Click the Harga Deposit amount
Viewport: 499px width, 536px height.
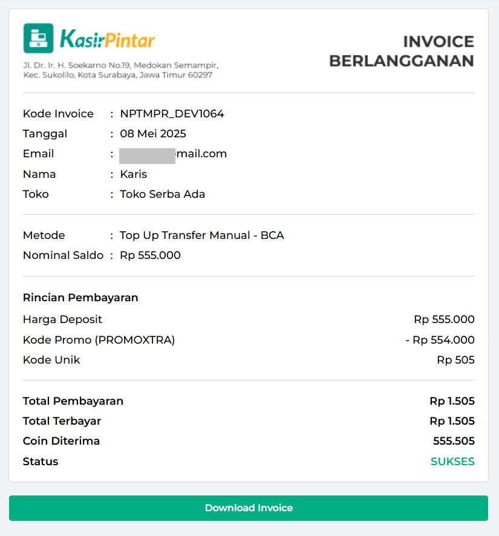coord(444,319)
